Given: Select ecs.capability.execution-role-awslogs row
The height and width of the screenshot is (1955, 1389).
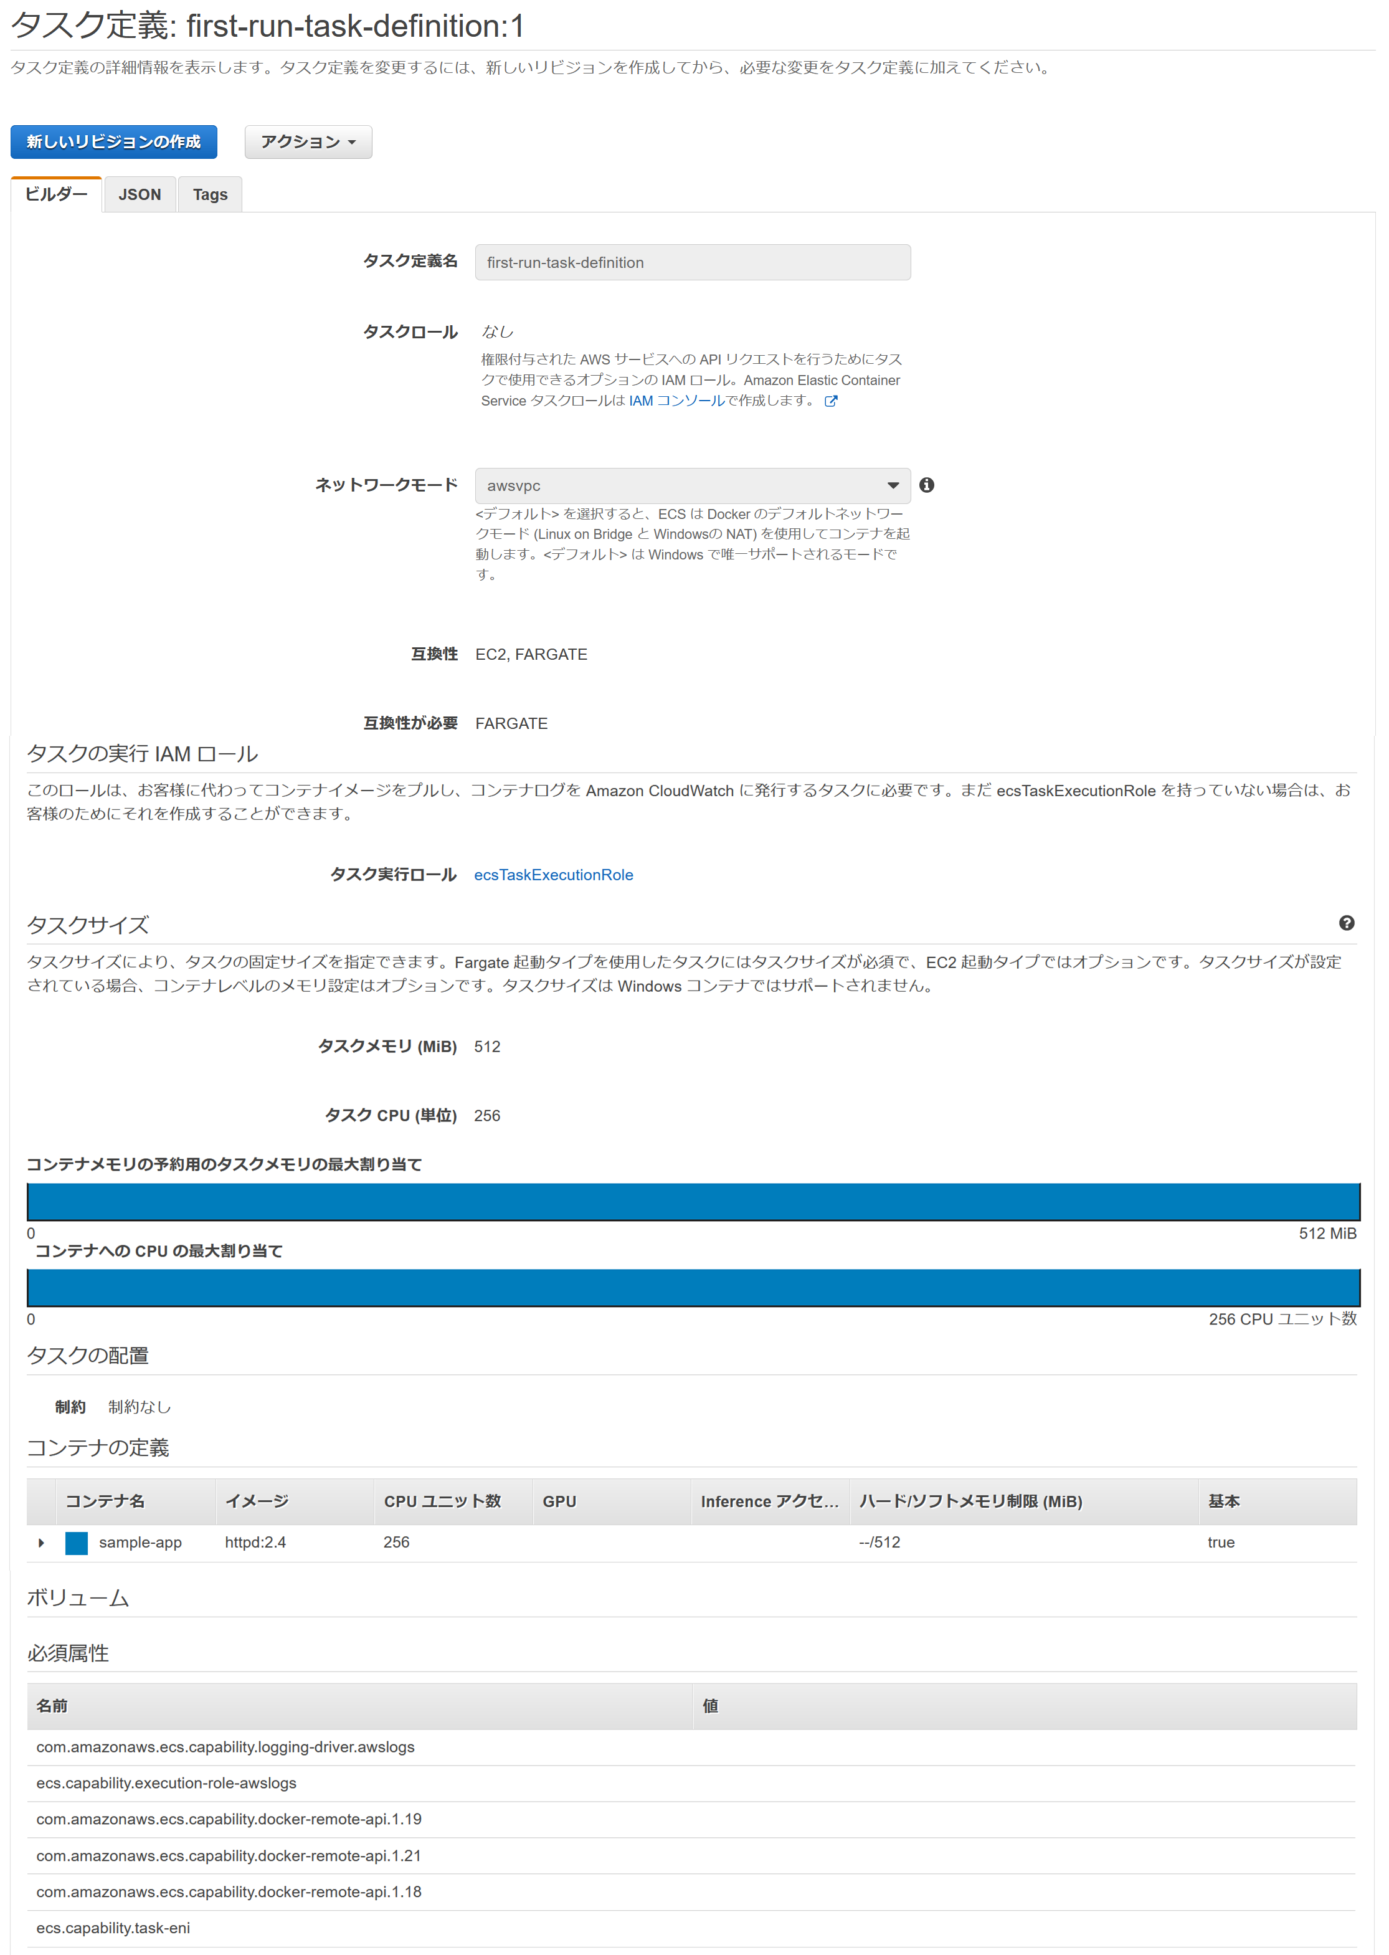Looking at the screenshot, I should click(x=692, y=1783).
